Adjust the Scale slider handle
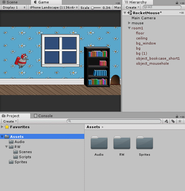 click(x=92, y=8)
